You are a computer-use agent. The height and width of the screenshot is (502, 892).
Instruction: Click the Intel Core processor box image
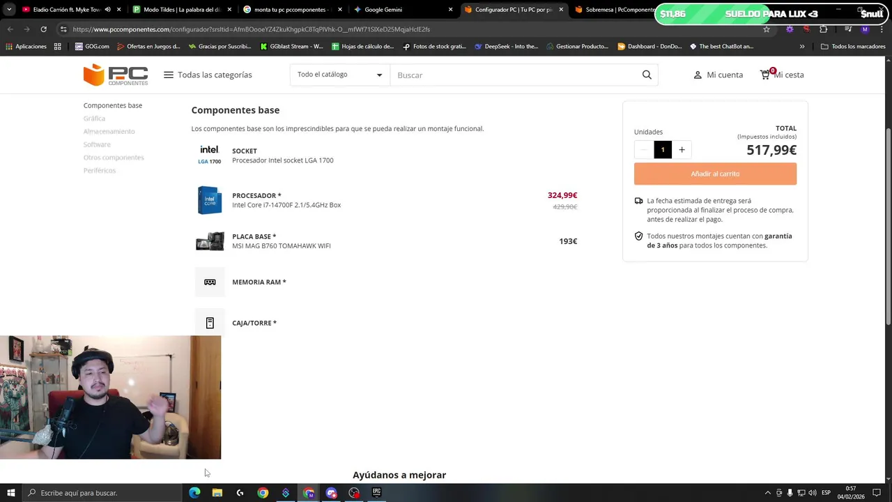tap(209, 200)
